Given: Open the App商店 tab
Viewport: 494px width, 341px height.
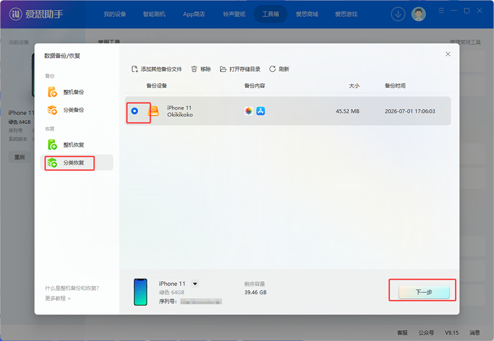Looking at the screenshot, I should coord(194,14).
